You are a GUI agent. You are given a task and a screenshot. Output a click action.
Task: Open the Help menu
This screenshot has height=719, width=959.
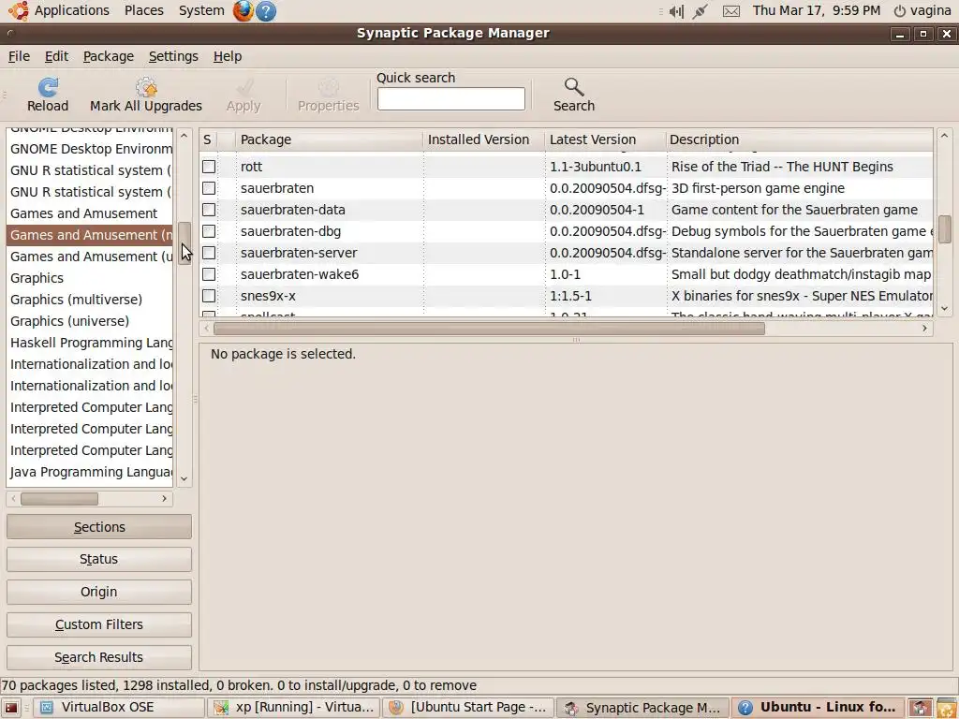[228, 56]
